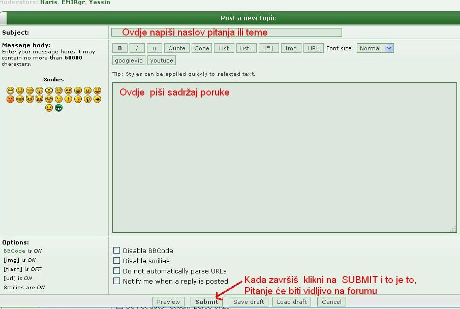460x309 pixels.
Task: Enable the Disable BBCode checkbox
Action: click(x=117, y=251)
